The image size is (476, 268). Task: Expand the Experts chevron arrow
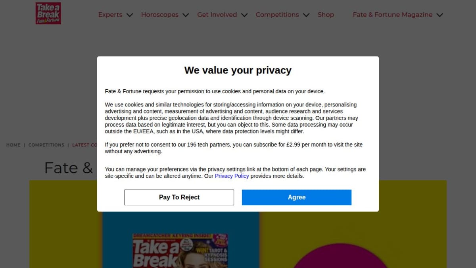130,15
